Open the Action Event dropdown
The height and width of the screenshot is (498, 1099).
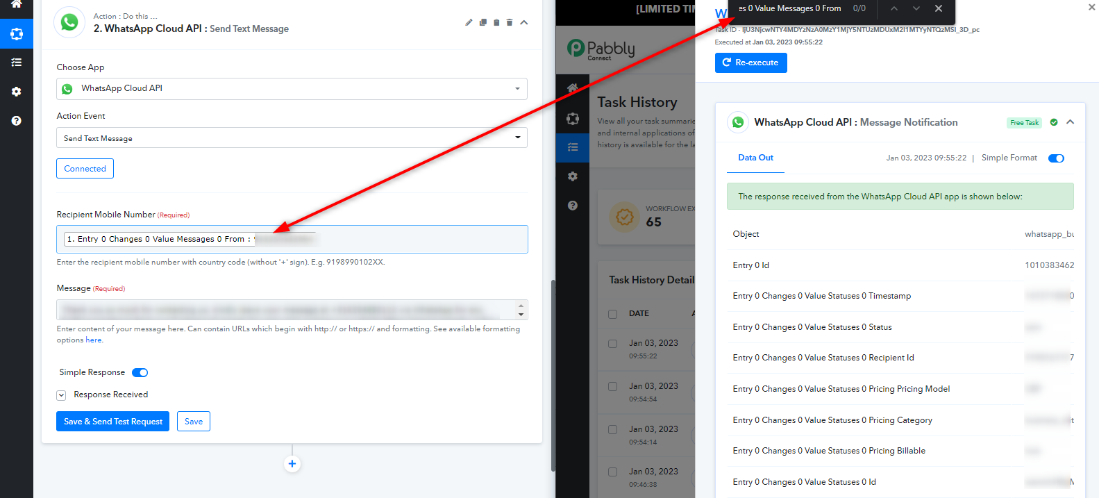coord(292,138)
